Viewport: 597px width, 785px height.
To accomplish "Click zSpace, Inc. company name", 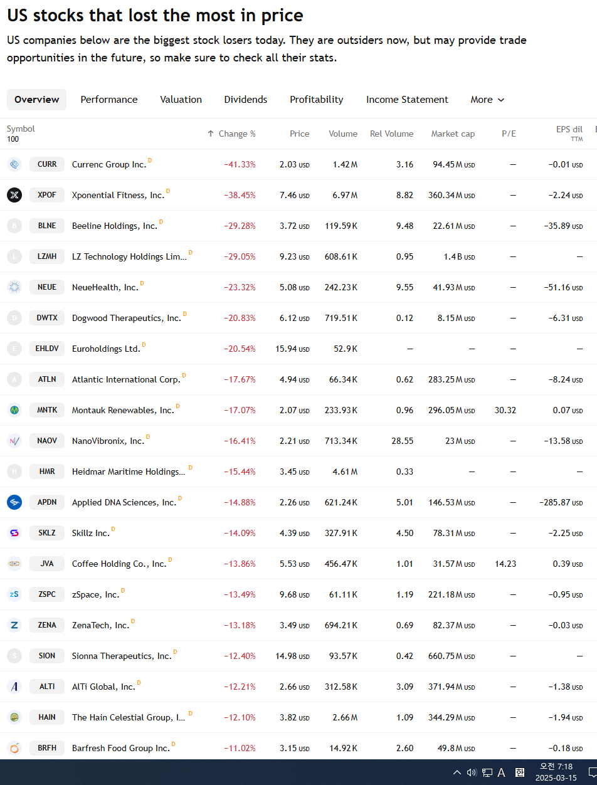I will coord(95,594).
